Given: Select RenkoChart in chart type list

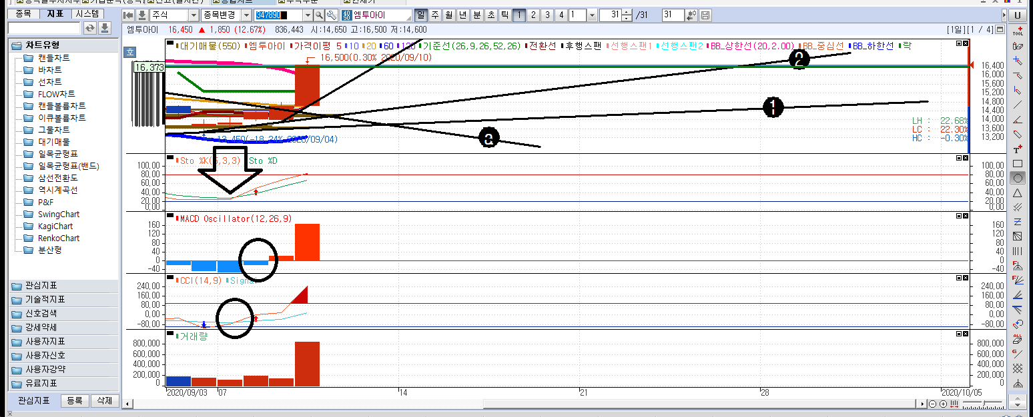Looking at the screenshot, I should click(x=58, y=238).
